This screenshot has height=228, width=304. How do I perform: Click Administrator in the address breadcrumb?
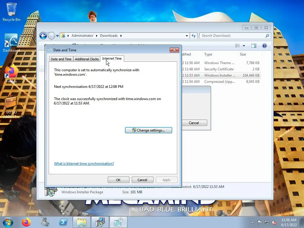click(x=83, y=36)
